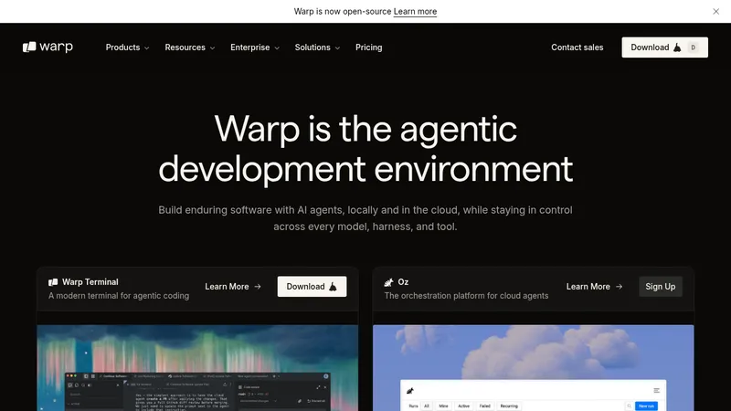
Task: Download Warp Terminal from its card
Action: (312, 287)
